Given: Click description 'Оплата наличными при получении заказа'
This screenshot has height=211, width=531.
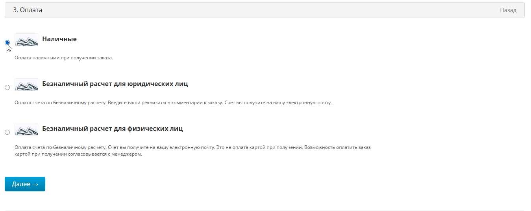Looking at the screenshot, I should [x=64, y=58].
